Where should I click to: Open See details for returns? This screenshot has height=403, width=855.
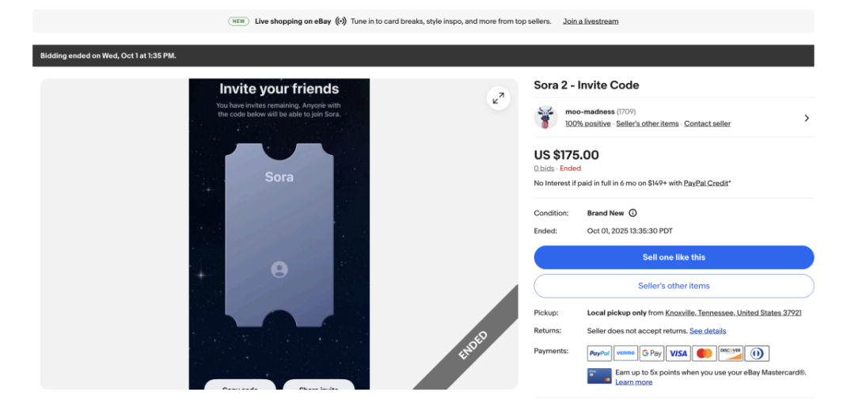[x=708, y=331]
